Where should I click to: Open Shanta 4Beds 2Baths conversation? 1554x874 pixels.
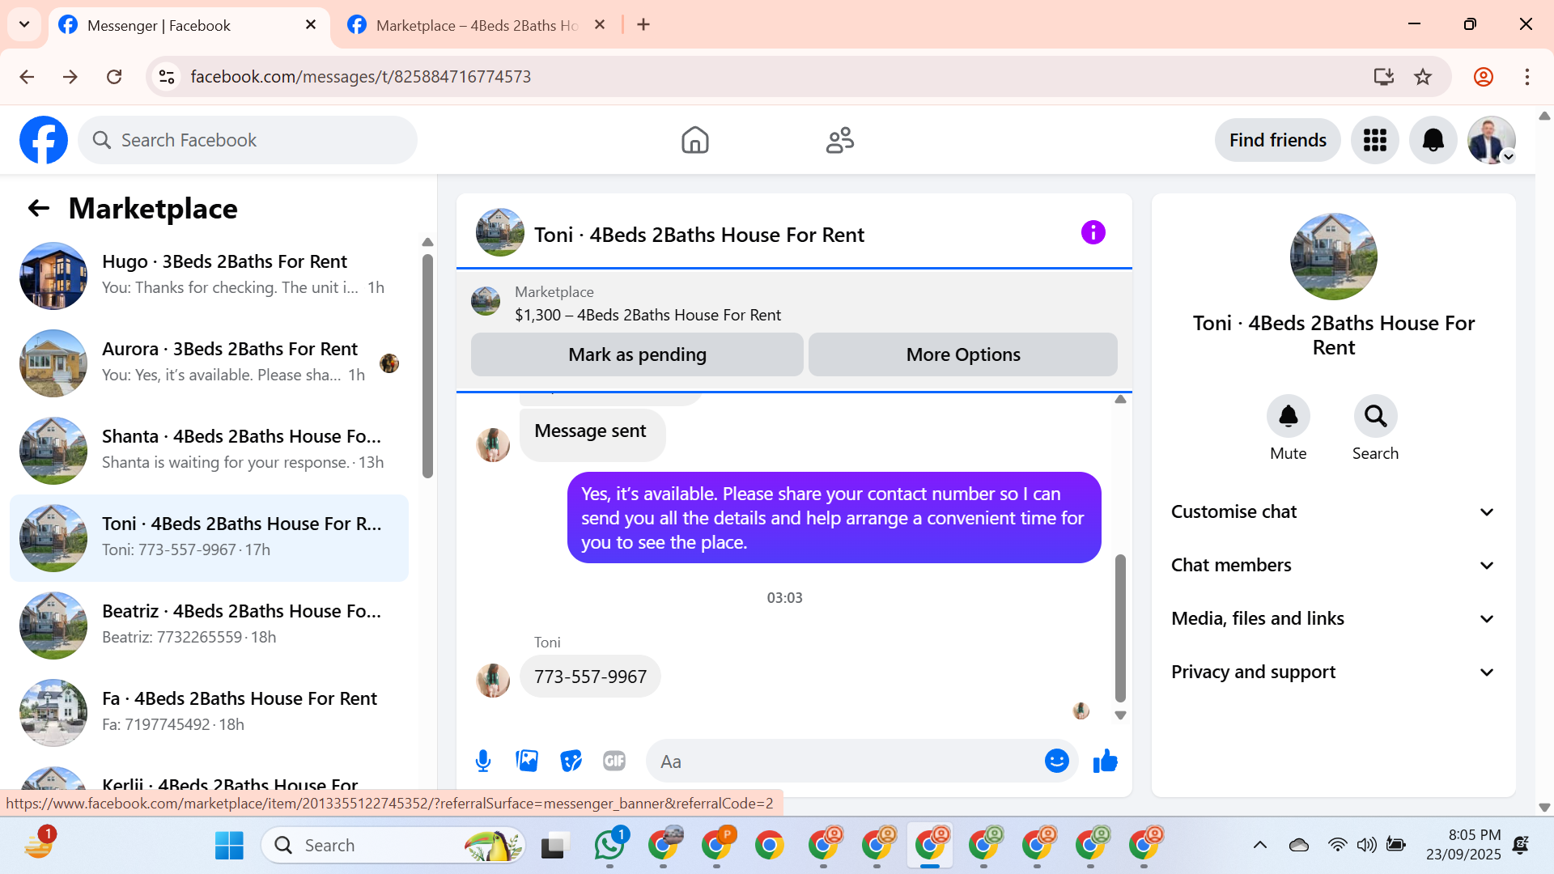click(209, 450)
